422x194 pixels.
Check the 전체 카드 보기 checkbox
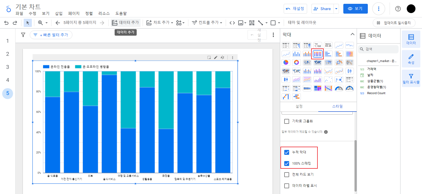286,174
